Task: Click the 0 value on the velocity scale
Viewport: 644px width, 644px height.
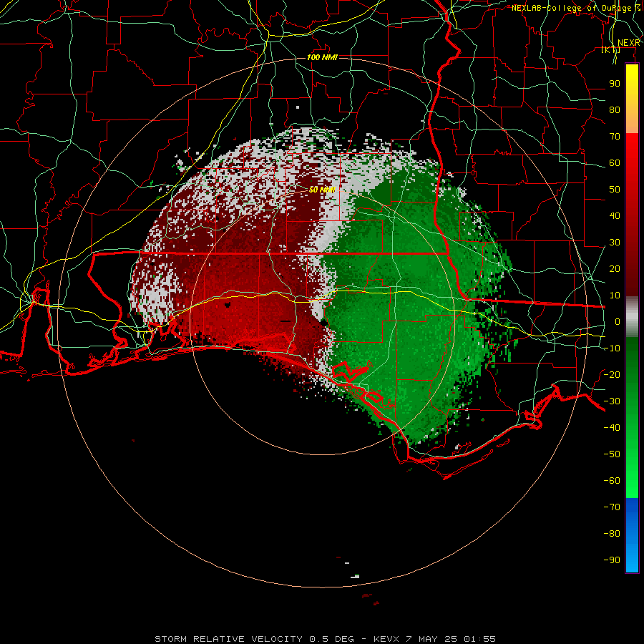Action: pyautogui.click(x=618, y=322)
